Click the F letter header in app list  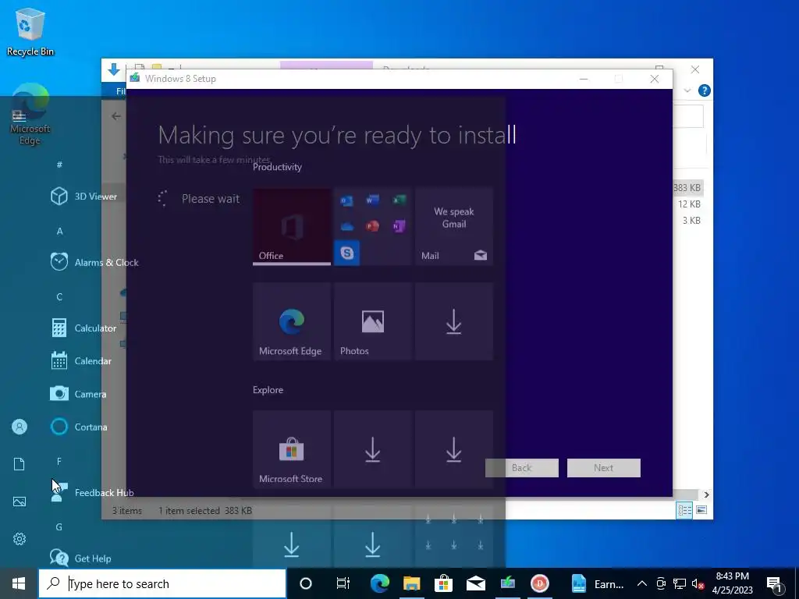coord(59,462)
